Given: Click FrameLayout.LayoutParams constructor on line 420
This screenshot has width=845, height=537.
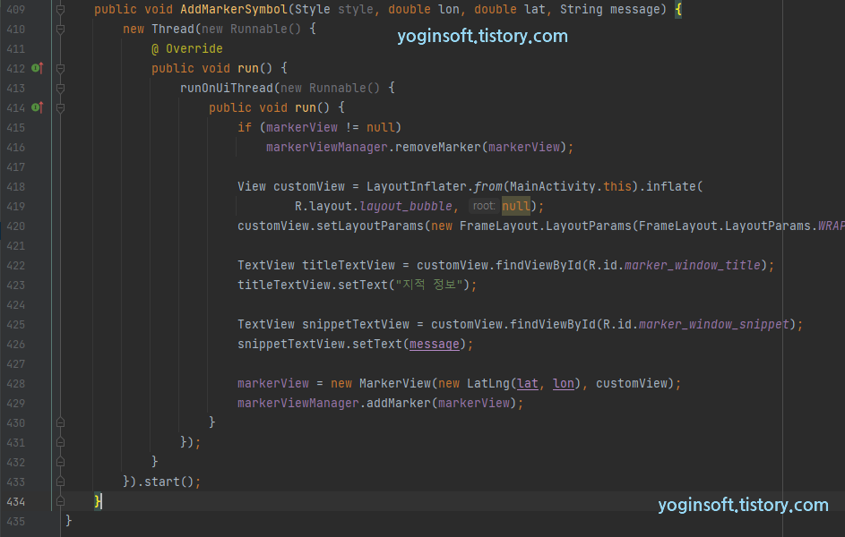Looking at the screenshot, I should [x=546, y=226].
